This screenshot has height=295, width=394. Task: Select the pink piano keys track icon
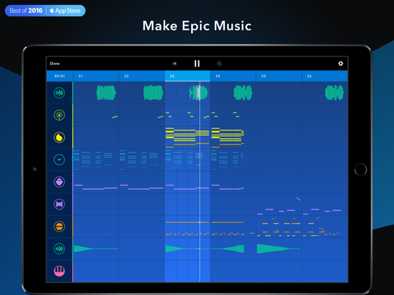pyautogui.click(x=59, y=271)
